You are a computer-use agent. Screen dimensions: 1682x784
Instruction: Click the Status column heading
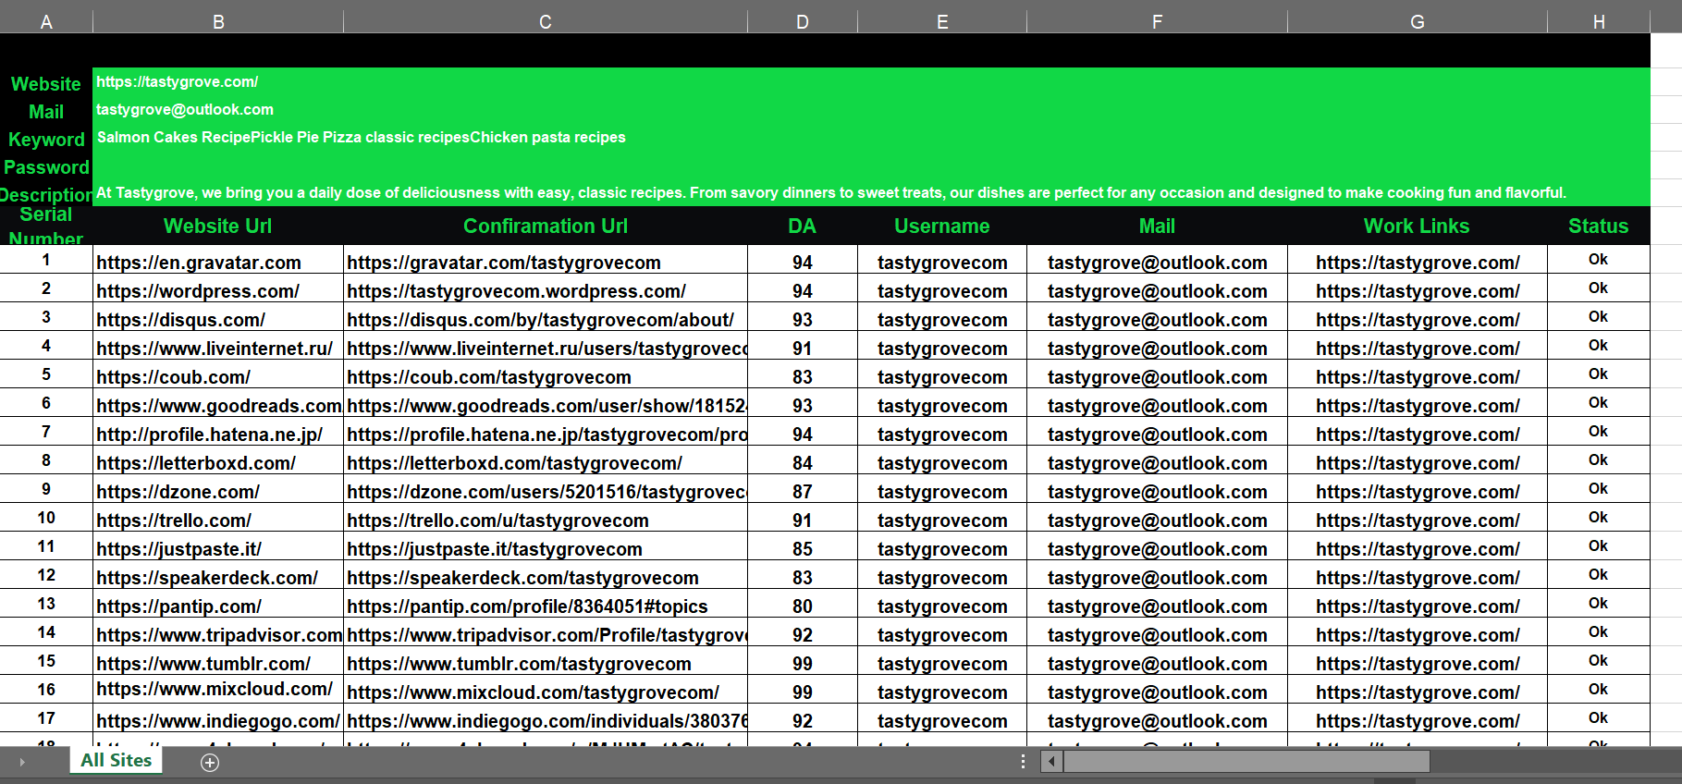click(1599, 226)
